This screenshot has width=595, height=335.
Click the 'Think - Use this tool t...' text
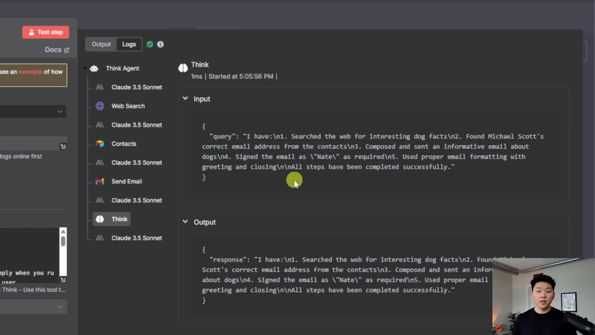[x=33, y=290]
